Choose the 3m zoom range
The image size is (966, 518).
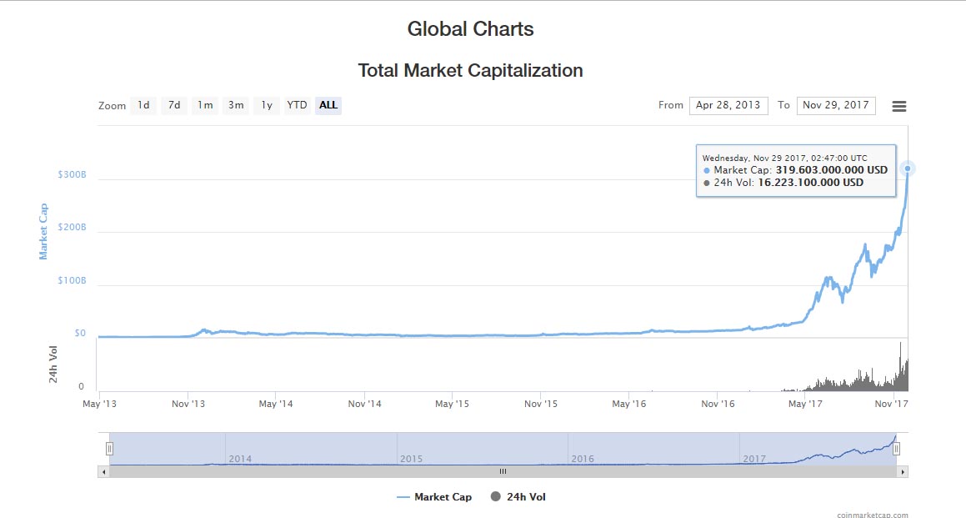pos(236,105)
